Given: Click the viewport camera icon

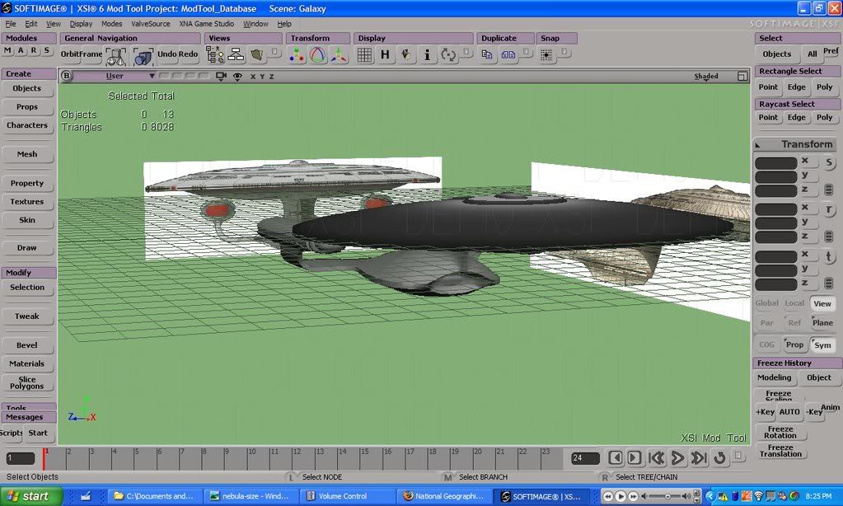Looking at the screenshot, I should click(x=221, y=77).
